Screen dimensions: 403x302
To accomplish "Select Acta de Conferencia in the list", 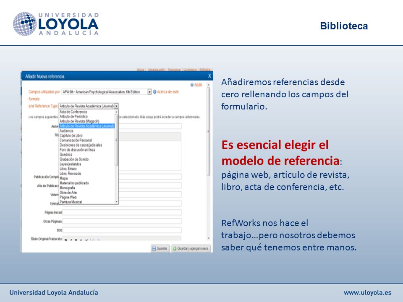I will [73, 112].
